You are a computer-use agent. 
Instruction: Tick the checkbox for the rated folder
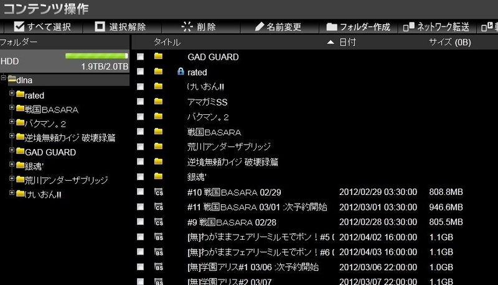tap(140, 71)
